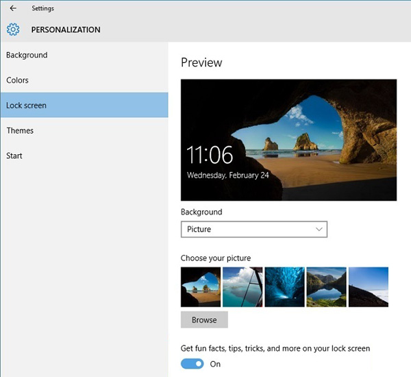Go back using the arrow icon

(13, 8)
